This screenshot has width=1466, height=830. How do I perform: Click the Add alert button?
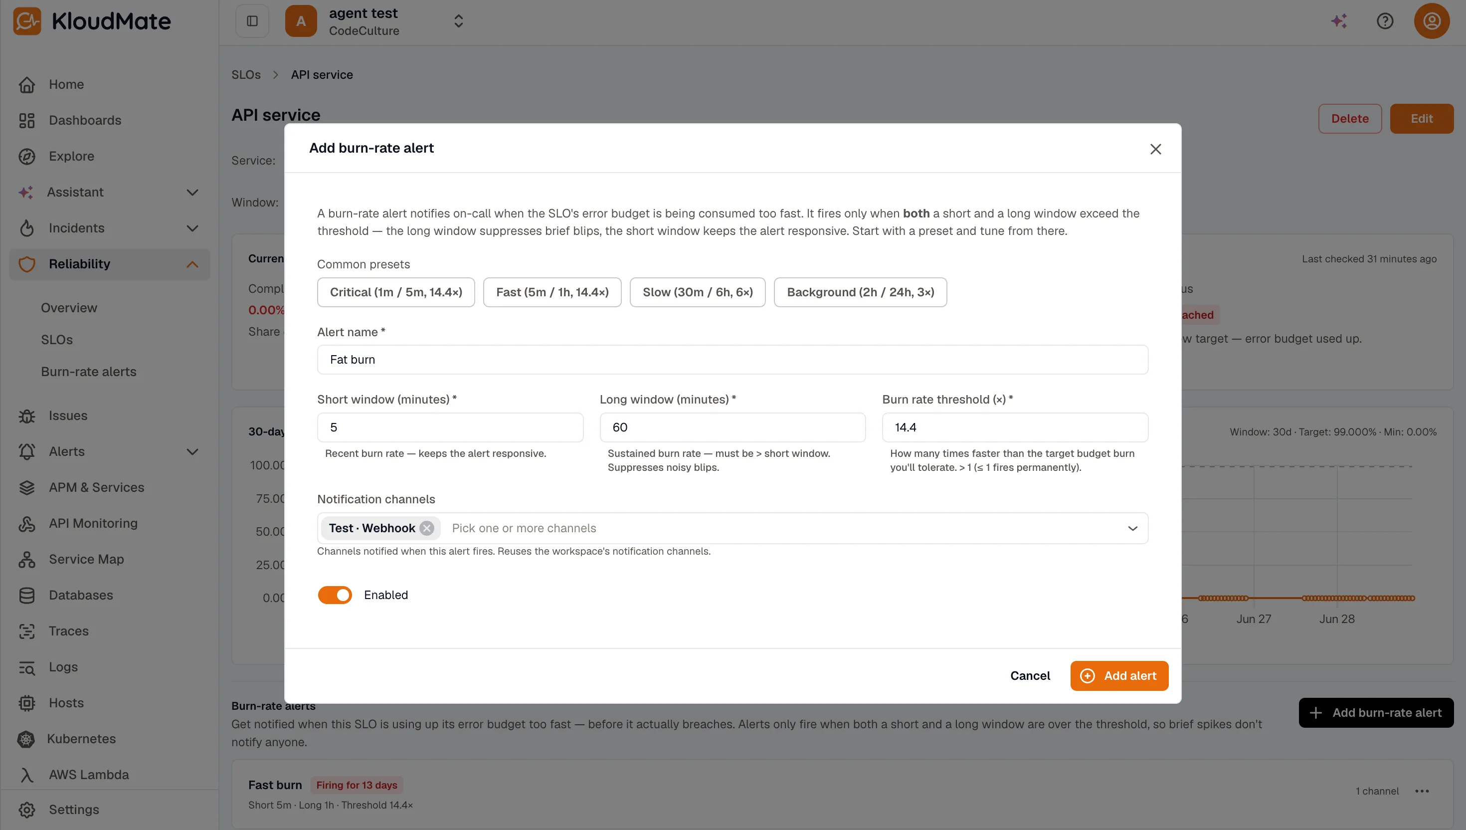pyautogui.click(x=1119, y=675)
